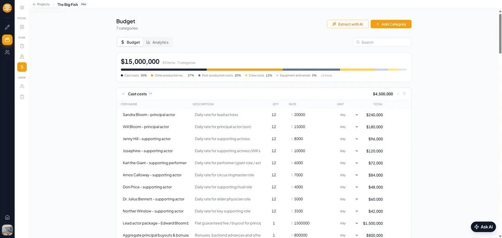Open the location pin icon under PLAN

22,56
